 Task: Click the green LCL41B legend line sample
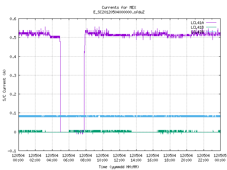coord(211,27)
